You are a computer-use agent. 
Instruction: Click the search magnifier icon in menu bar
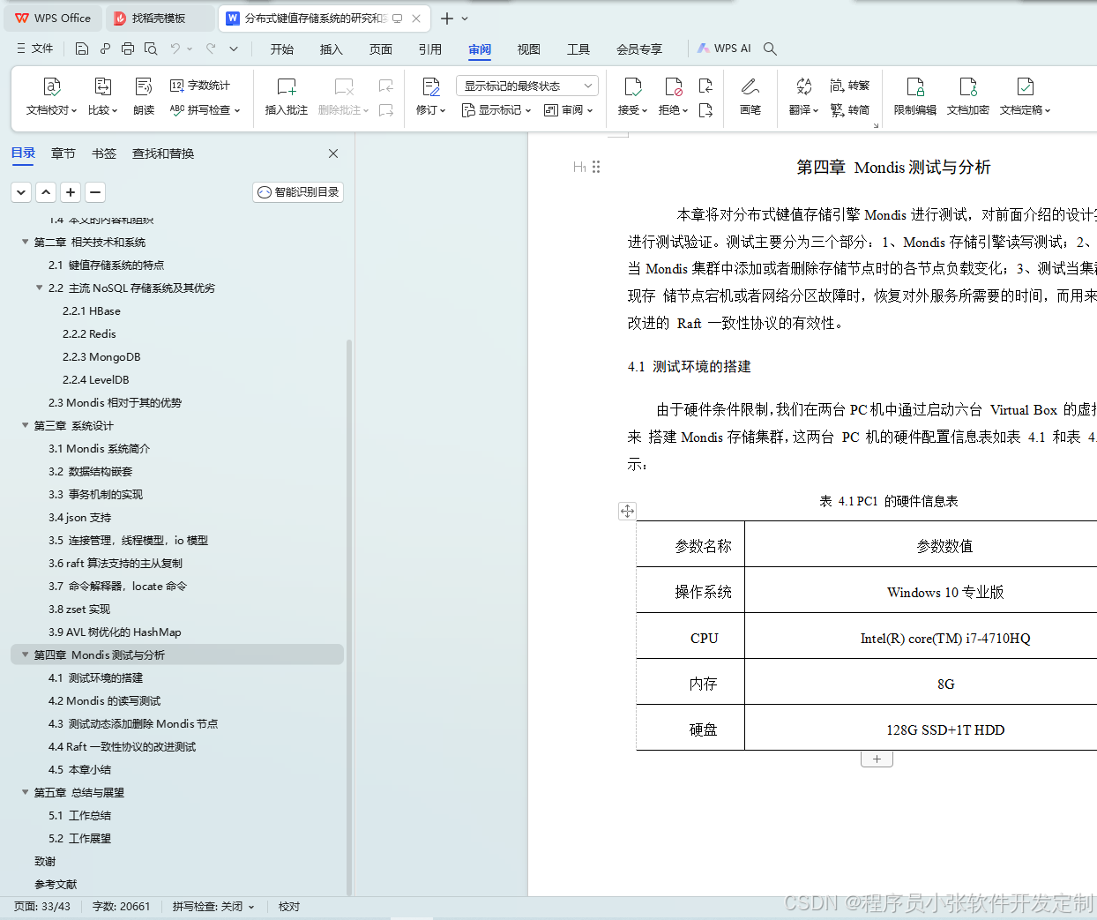(770, 49)
